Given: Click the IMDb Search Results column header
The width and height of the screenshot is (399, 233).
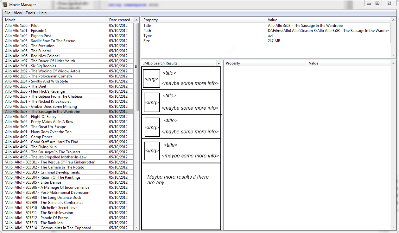Looking at the screenshot, I should point(179,63).
